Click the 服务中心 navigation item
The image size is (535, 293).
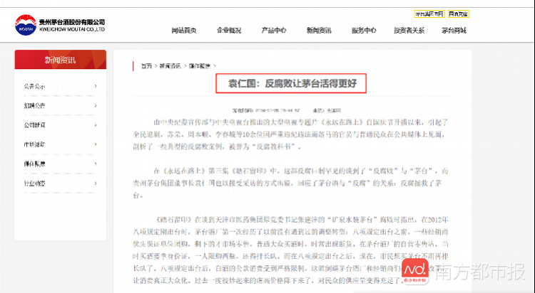coord(364,31)
